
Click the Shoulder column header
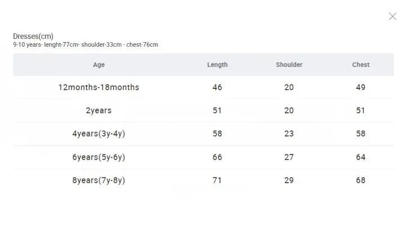[289, 65]
